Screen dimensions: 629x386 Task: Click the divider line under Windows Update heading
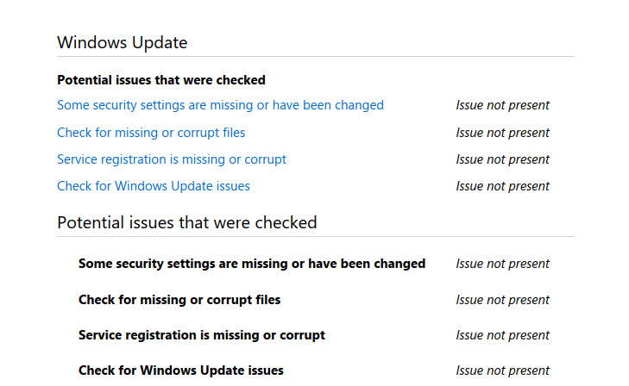click(315, 57)
